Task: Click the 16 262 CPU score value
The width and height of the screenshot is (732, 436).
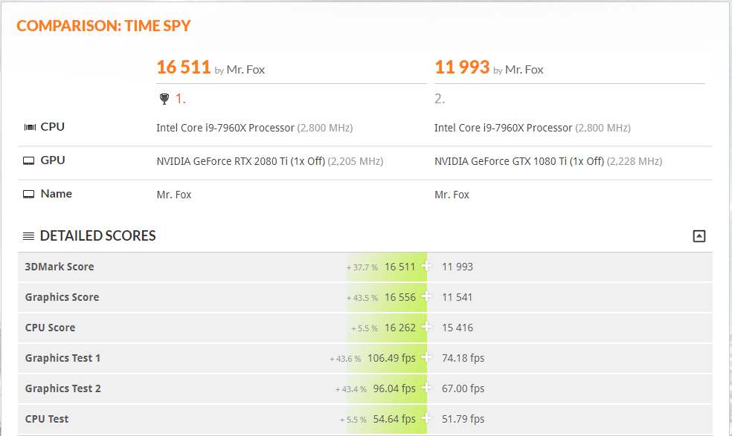Action: click(400, 328)
